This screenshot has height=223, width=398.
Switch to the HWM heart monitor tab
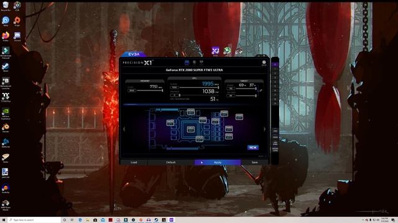pos(201,62)
